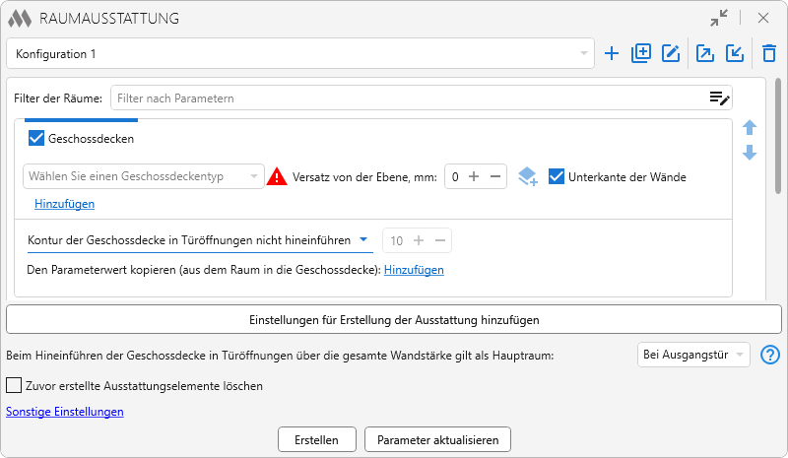Viewport: 788px width, 458px height.
Task: Open room filter editor icon
Action: 719,98
